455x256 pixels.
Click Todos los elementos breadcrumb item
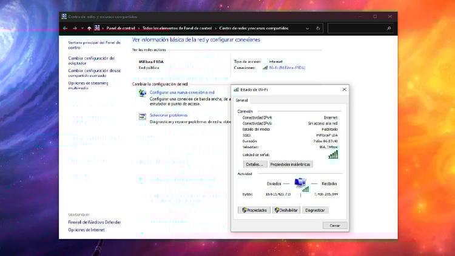click(177, 28)
